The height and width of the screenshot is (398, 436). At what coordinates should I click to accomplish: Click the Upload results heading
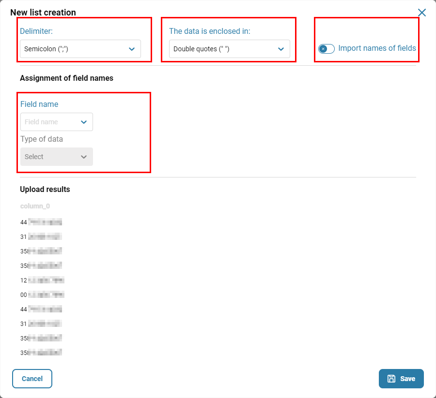coord(45,189)
